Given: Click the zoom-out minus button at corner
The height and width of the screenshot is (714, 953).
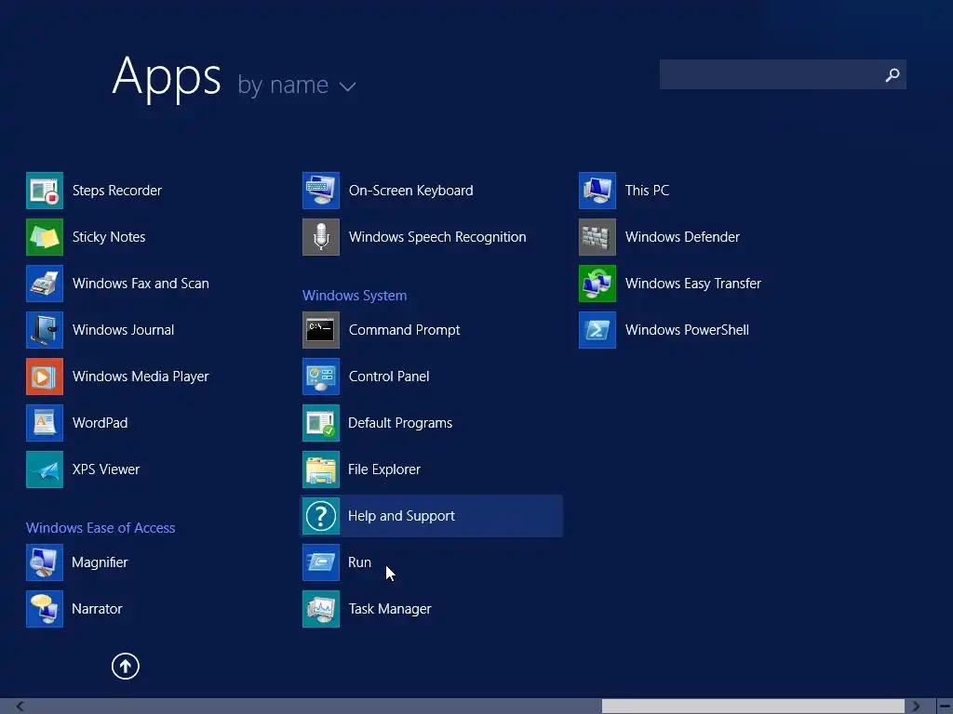Looking at the screenshot, I should click(x=946, y=707).
